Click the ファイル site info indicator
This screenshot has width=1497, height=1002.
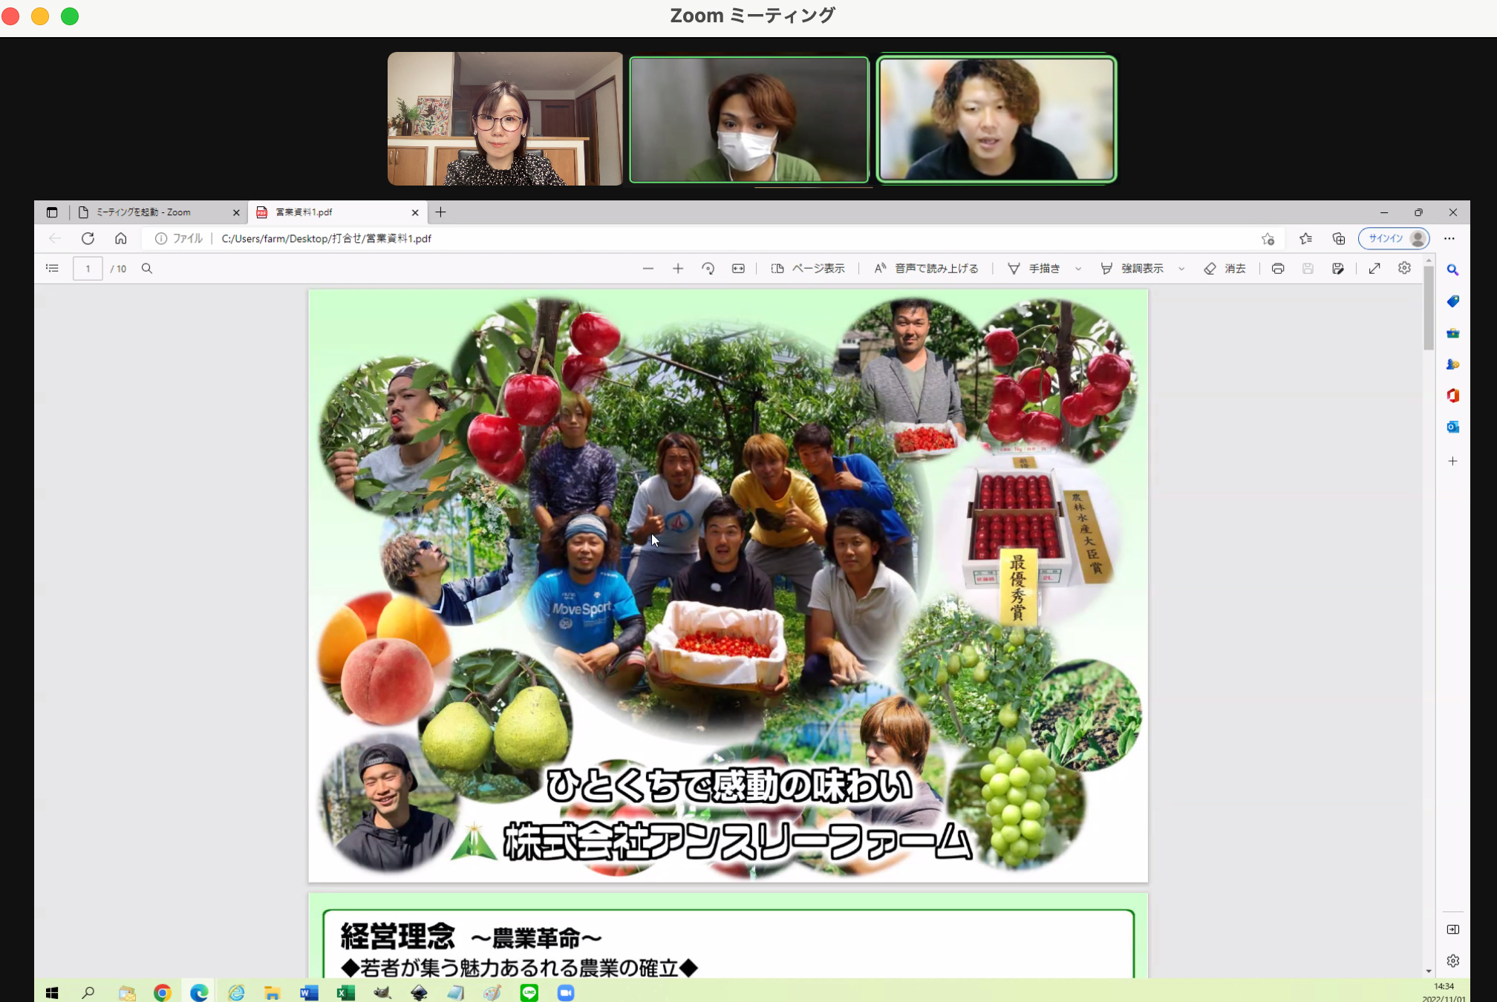tap(178, 239)
